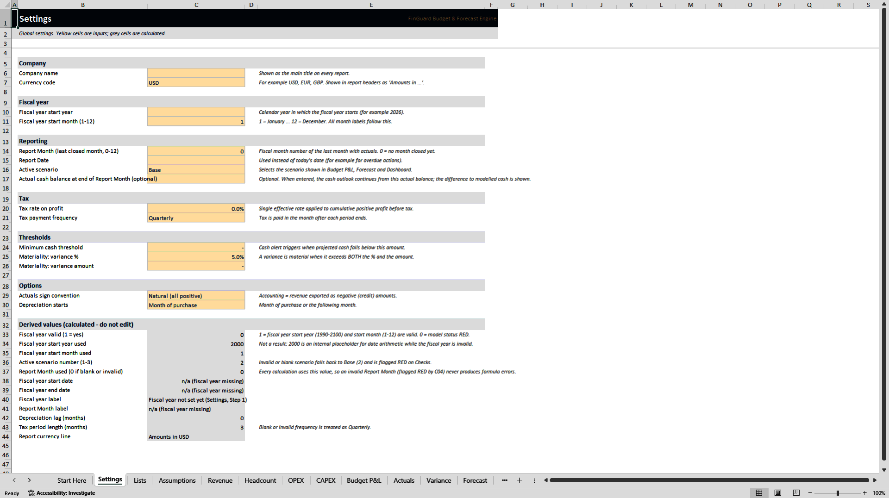Switch to Normal view in status bar
The width and height of the screenshot is (889, 498).
point(759,493)
